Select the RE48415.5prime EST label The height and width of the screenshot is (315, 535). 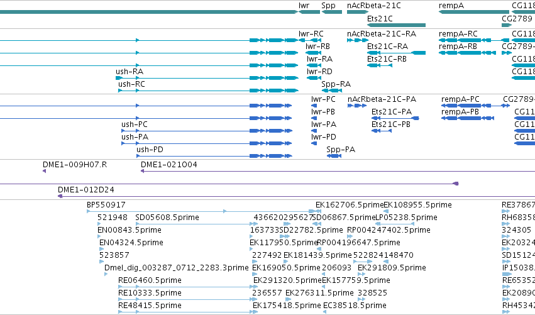coord(150,306)
